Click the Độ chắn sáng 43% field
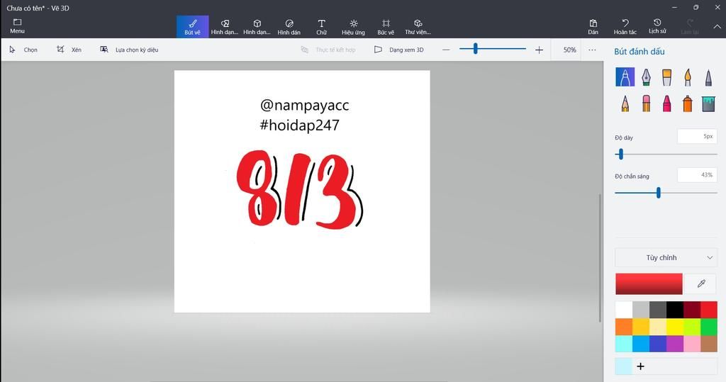Screen dimensions: 726x382 point(697,175)
